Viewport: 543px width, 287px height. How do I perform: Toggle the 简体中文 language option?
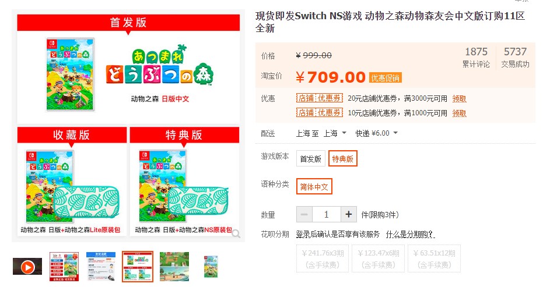314,187
